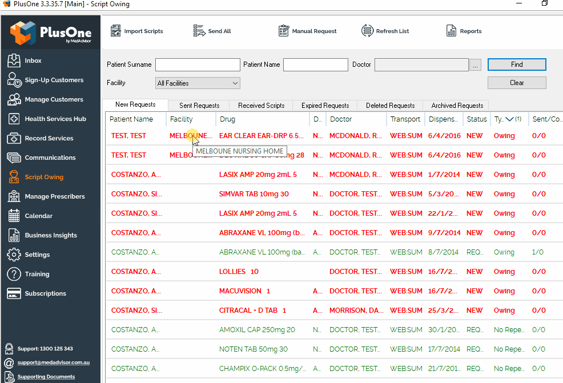Image resolution: width=563 pixels, height=383 pixels.
Task: Sort by the Sent/Co... column header
Action: [546, 119]
